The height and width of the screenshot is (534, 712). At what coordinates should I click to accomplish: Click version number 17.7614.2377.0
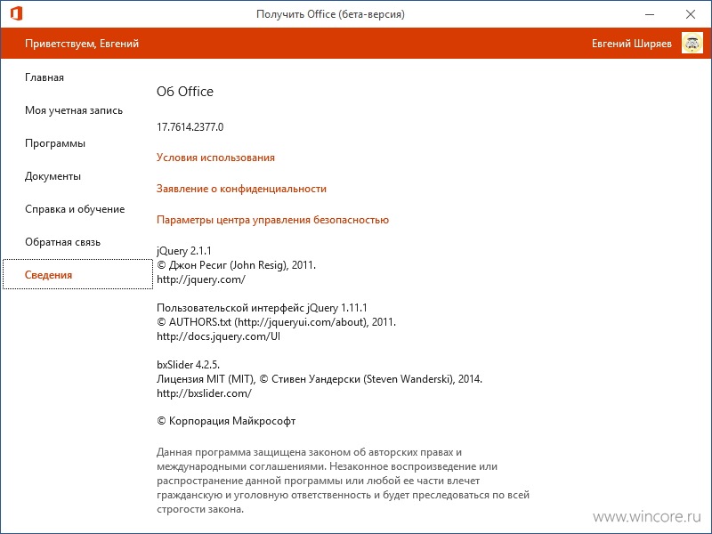[190, 127]
